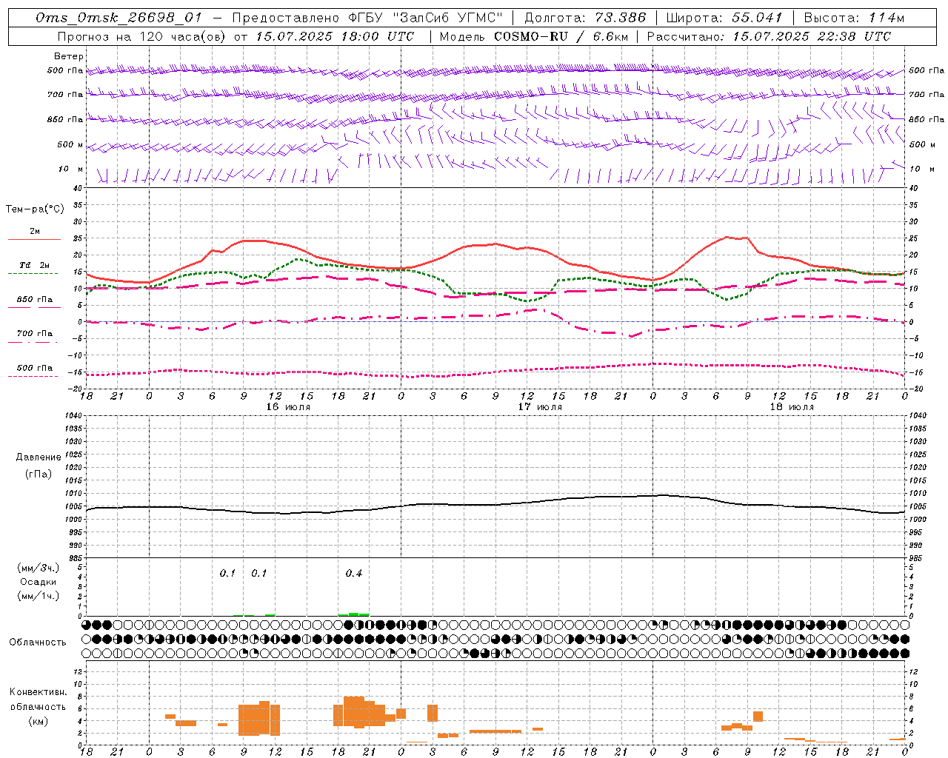The height and width of the screenshot is (758, 948).
Task: Click the Высота: 114м header field
Action: (853, 18)
